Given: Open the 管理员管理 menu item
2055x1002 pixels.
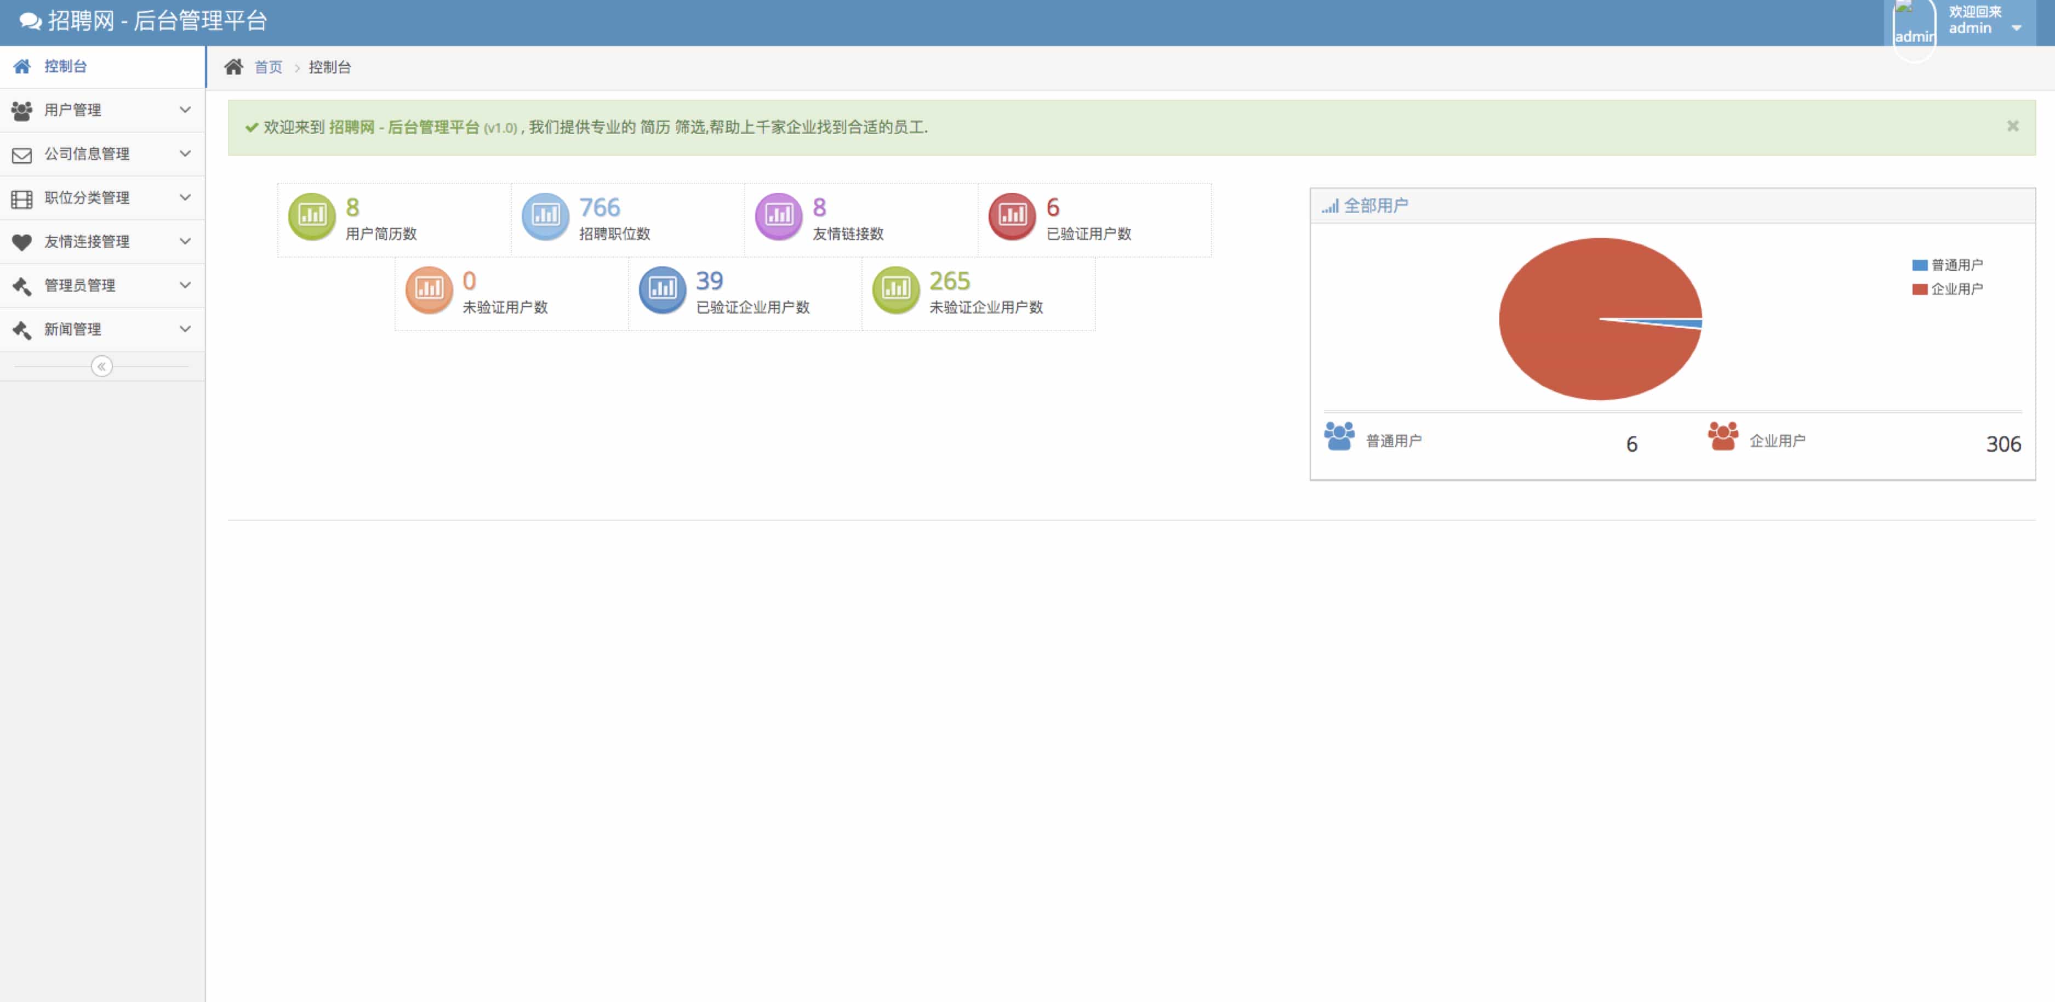Looking at the screenshot, I should tap(103, 286).
